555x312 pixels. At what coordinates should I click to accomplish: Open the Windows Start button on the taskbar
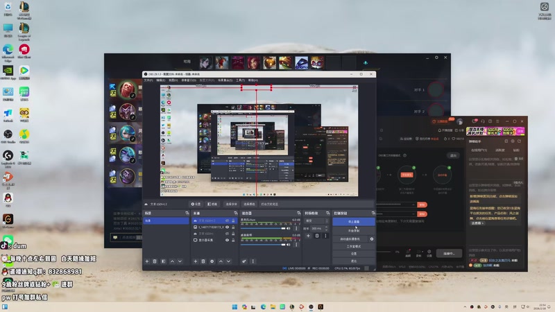pyautogui.click(x=234, y=306)
